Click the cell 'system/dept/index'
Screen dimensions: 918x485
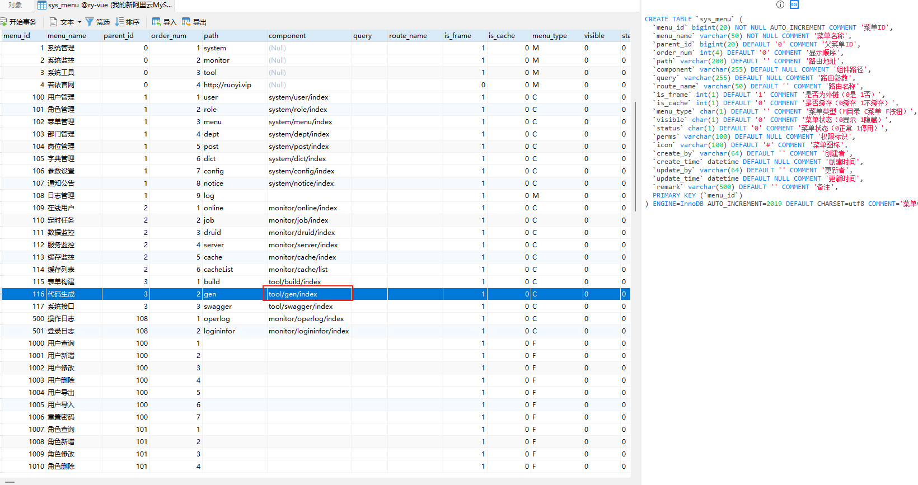(x=309, y=134)
